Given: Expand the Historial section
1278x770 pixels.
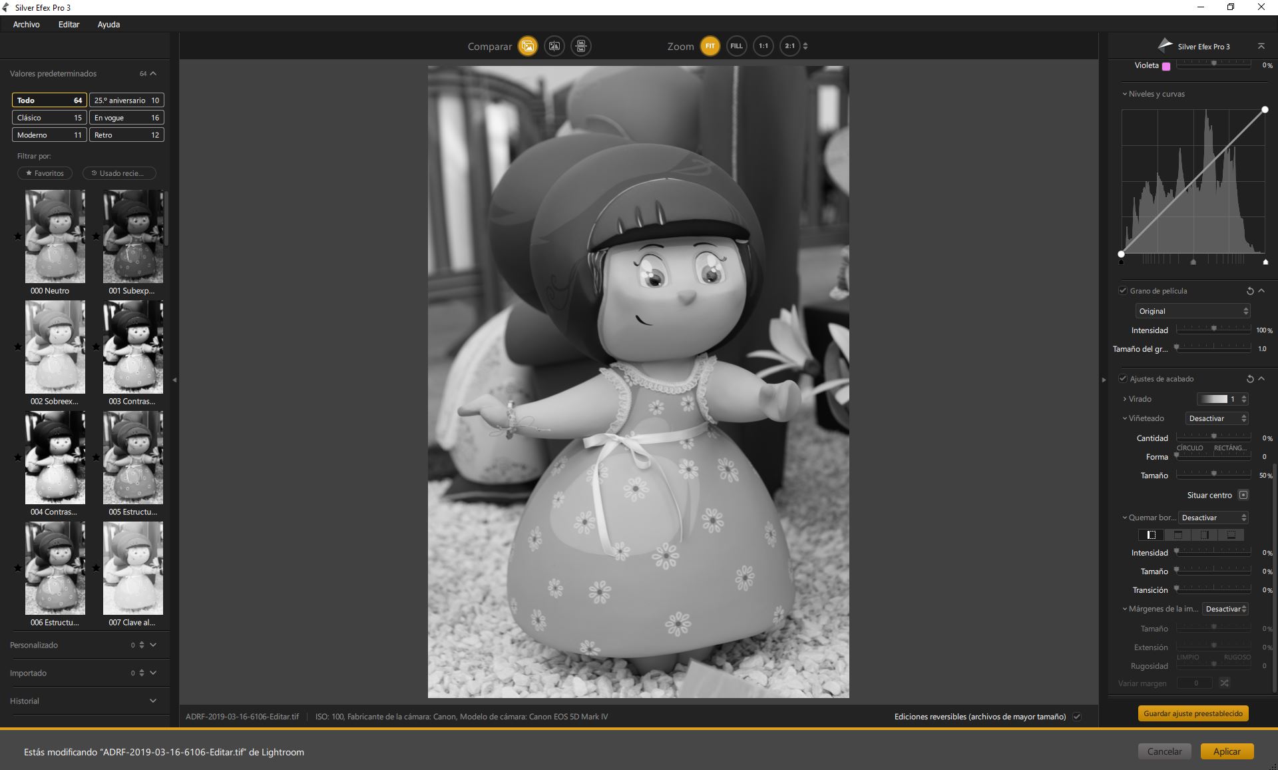Looking at the screenshot, I should click(153, 701).
